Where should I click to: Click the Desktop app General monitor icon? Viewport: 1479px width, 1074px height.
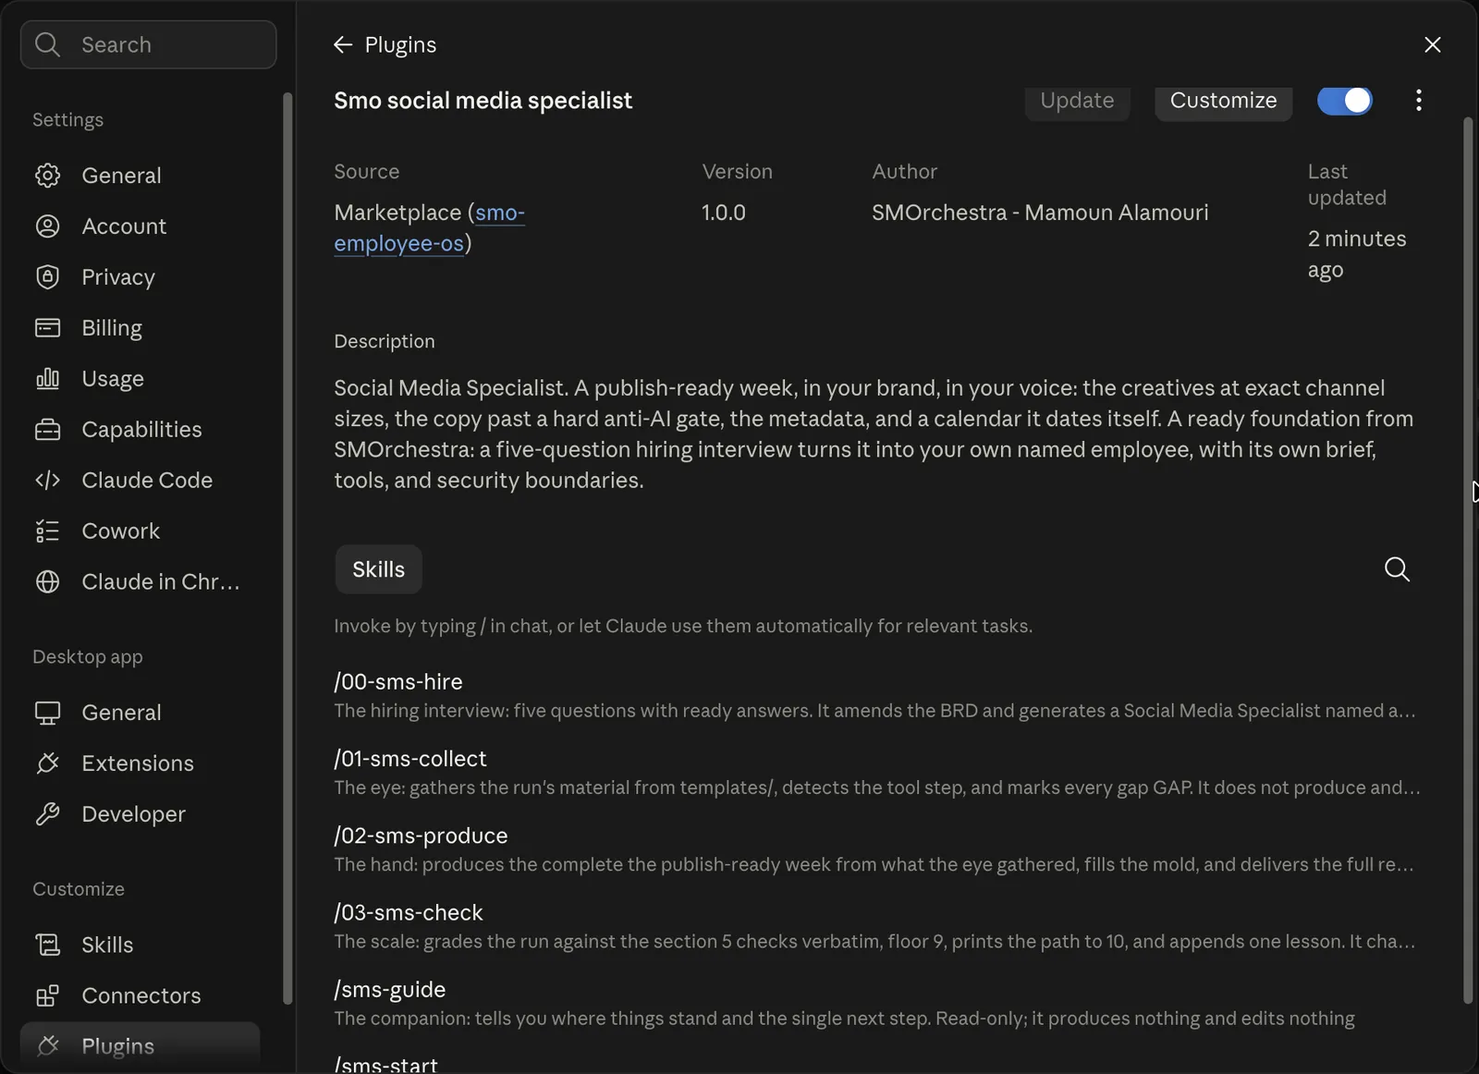tap(48, 713)
